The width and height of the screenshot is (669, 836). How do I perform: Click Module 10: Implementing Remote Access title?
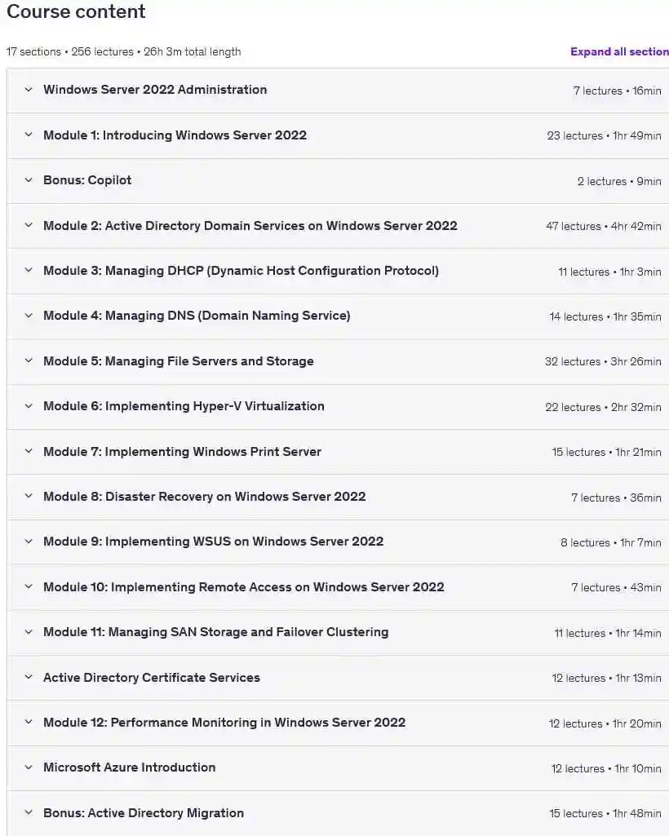click(244, 587)
